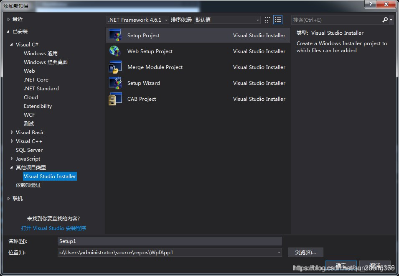Select Windows 经典桌面 category

[46, 62]
